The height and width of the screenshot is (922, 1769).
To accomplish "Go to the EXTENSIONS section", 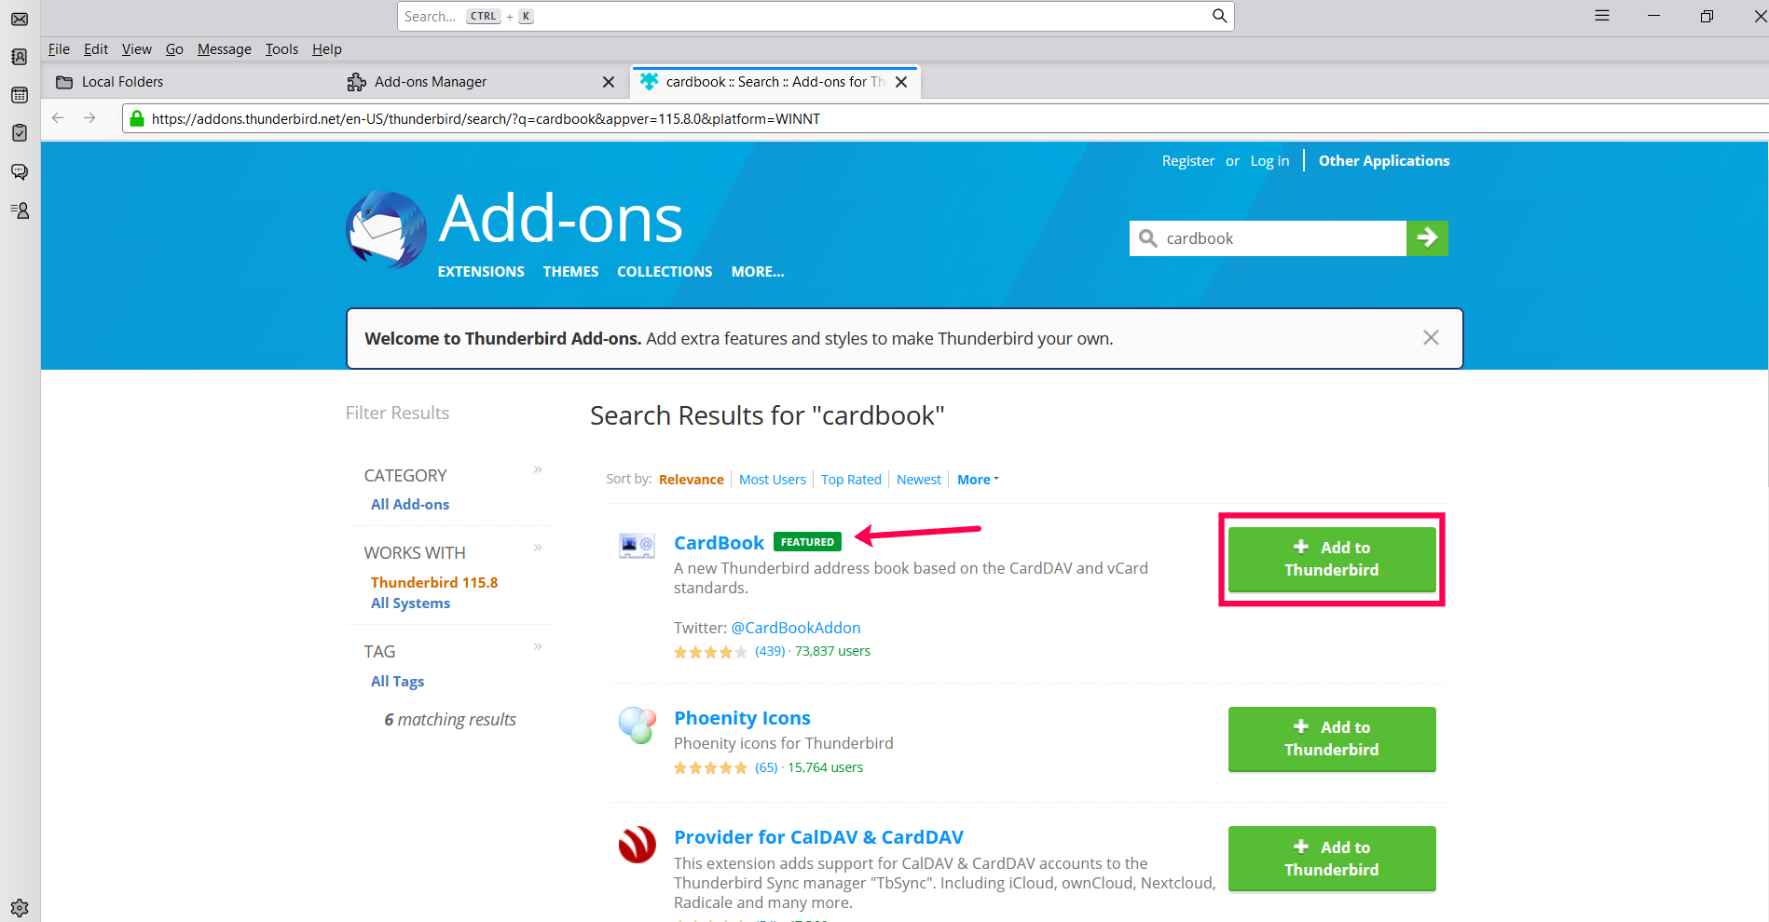I will pos(481,272).
